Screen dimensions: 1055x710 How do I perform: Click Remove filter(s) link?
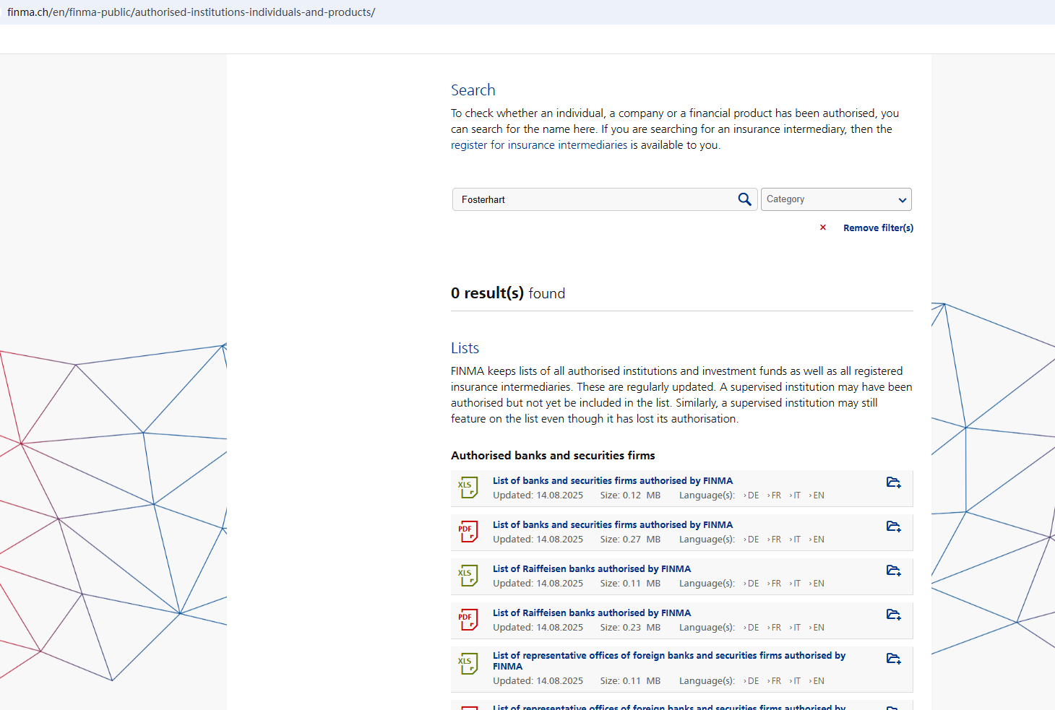878,228
